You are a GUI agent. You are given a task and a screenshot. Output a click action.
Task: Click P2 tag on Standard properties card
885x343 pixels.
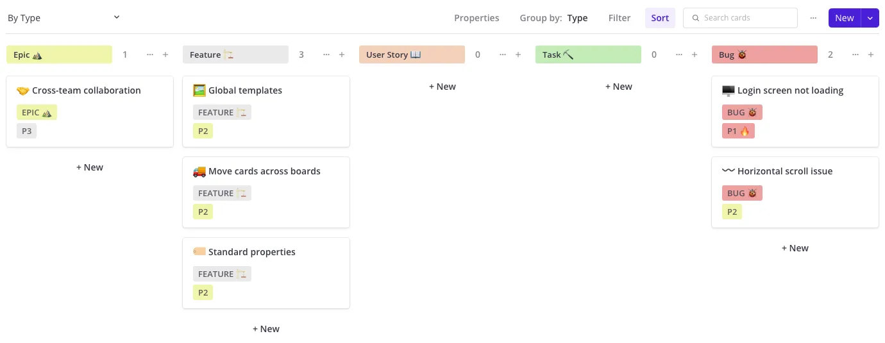pos(203,292)
